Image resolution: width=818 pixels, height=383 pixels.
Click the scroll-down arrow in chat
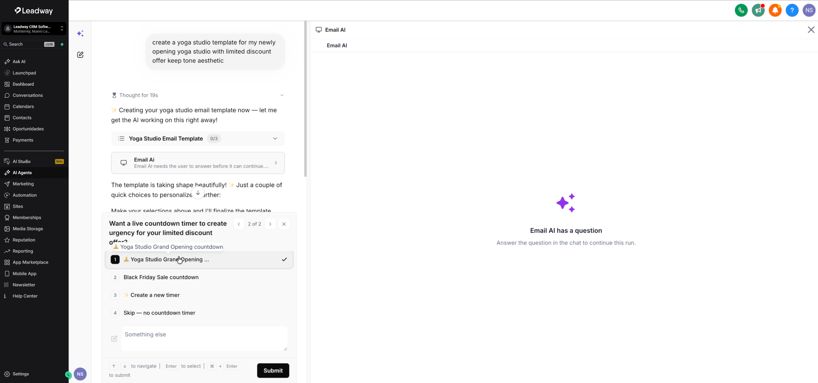[x=198, y=193]
